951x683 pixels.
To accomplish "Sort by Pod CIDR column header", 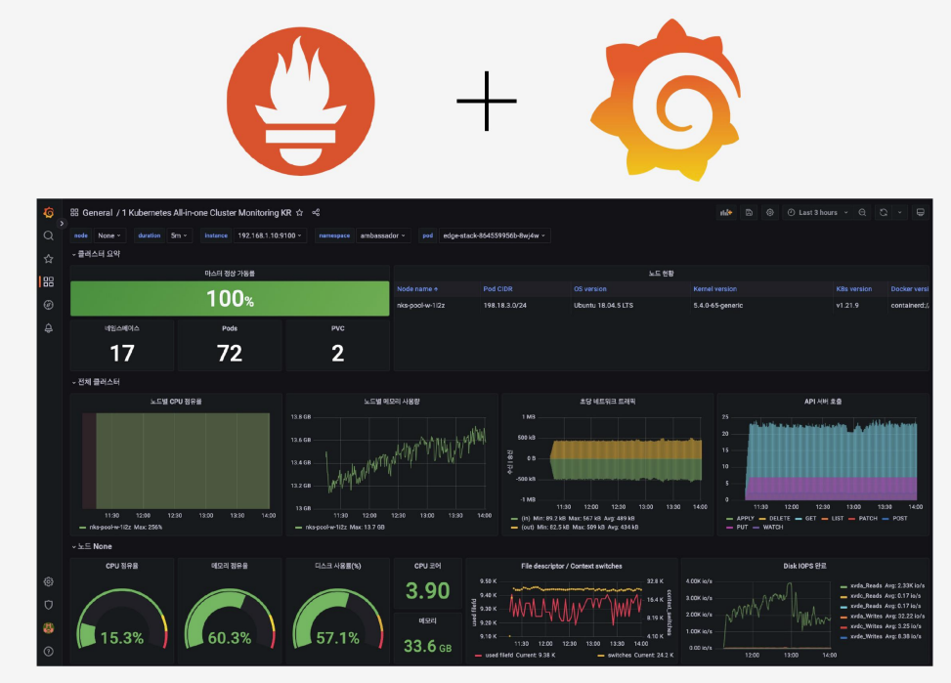I will pos(497,289).
